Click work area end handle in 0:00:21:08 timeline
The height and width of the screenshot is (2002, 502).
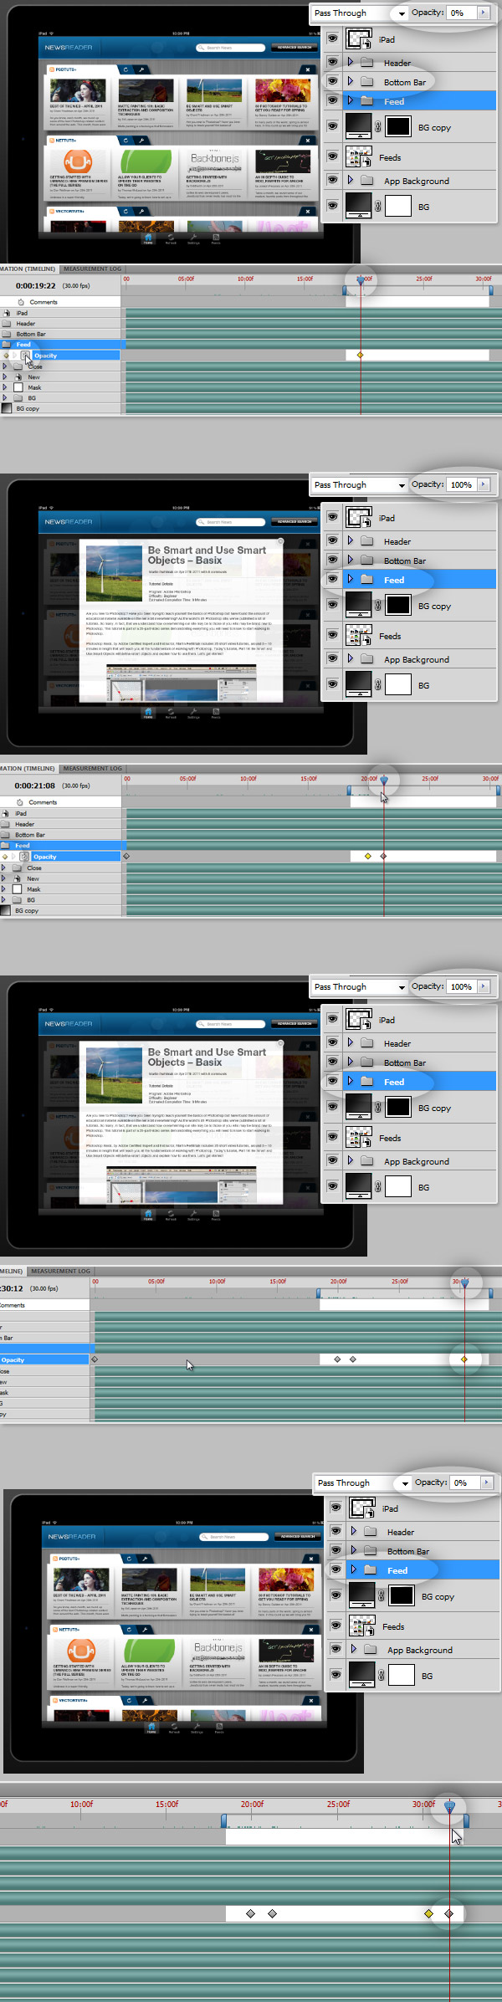(x=499, y=791)
